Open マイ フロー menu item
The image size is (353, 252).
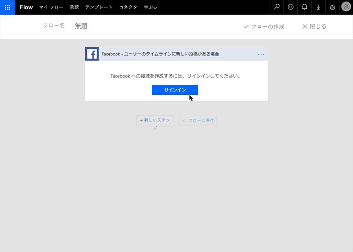point(51,7)
